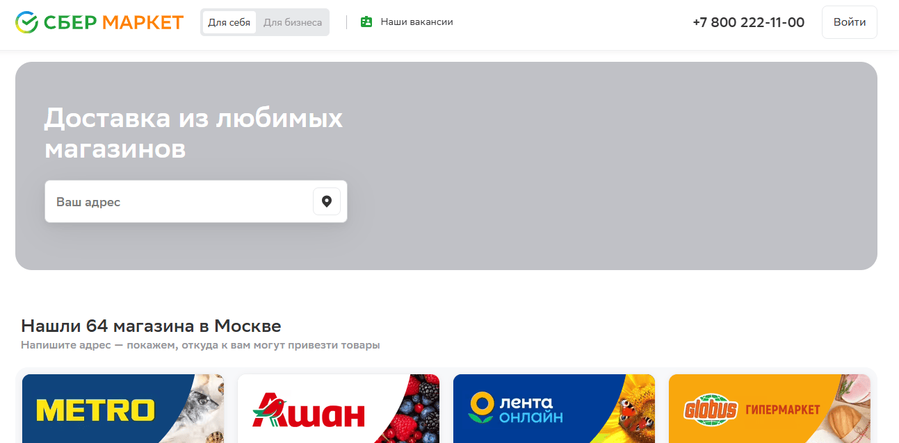Open the berries image on Ашан card

tap(417, 408)
